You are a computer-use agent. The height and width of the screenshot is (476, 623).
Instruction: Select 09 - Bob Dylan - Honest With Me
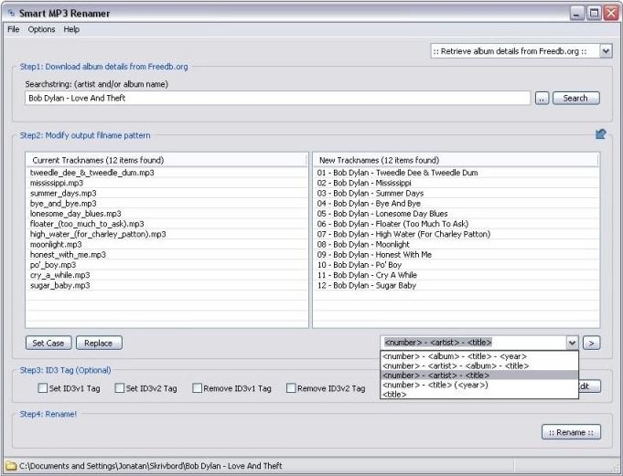coord(456,255)
